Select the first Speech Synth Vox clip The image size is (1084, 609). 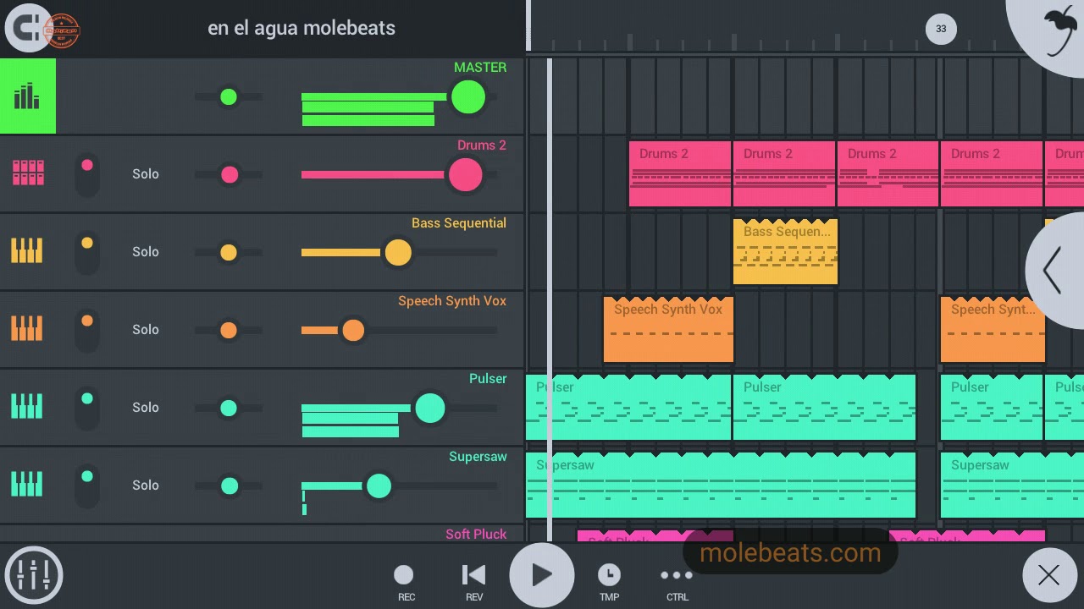click(668, 329)
